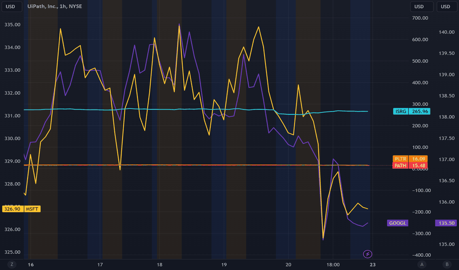This screenshot has height=270, width=459.
Task: Click the 23 date on time axis
Action: pos(373,265)
